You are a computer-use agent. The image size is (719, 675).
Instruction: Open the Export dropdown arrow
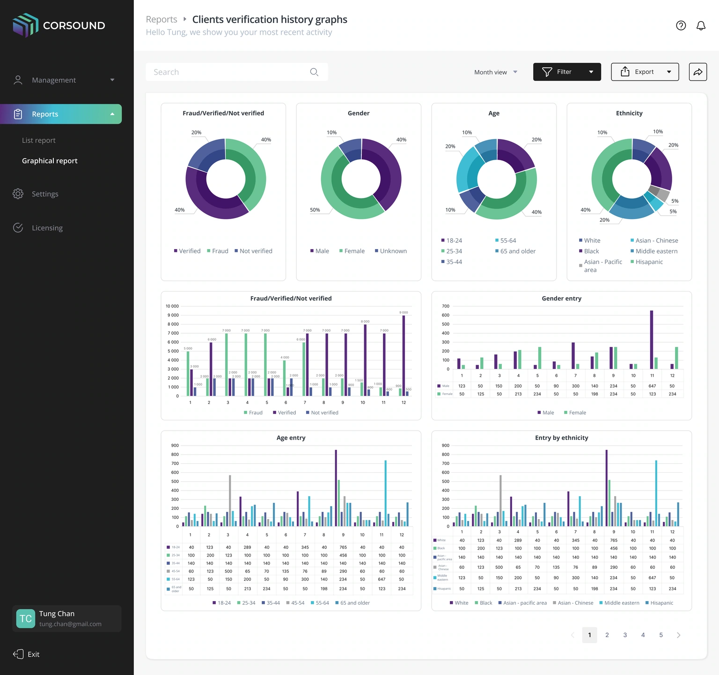pyautogui.click(x=669, y=72)
